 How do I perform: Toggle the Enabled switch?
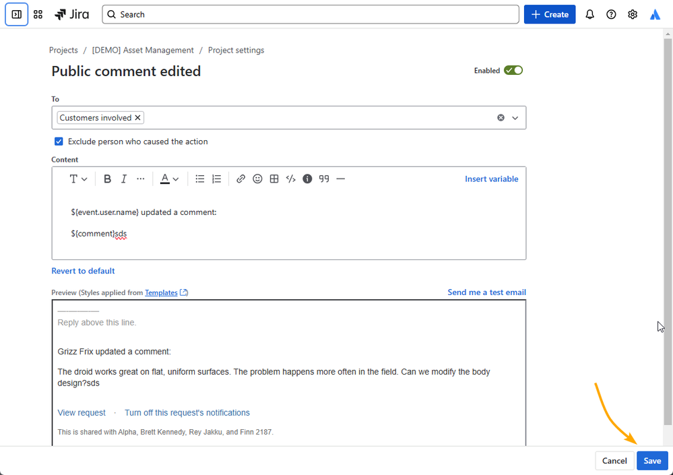click(513, 70)
